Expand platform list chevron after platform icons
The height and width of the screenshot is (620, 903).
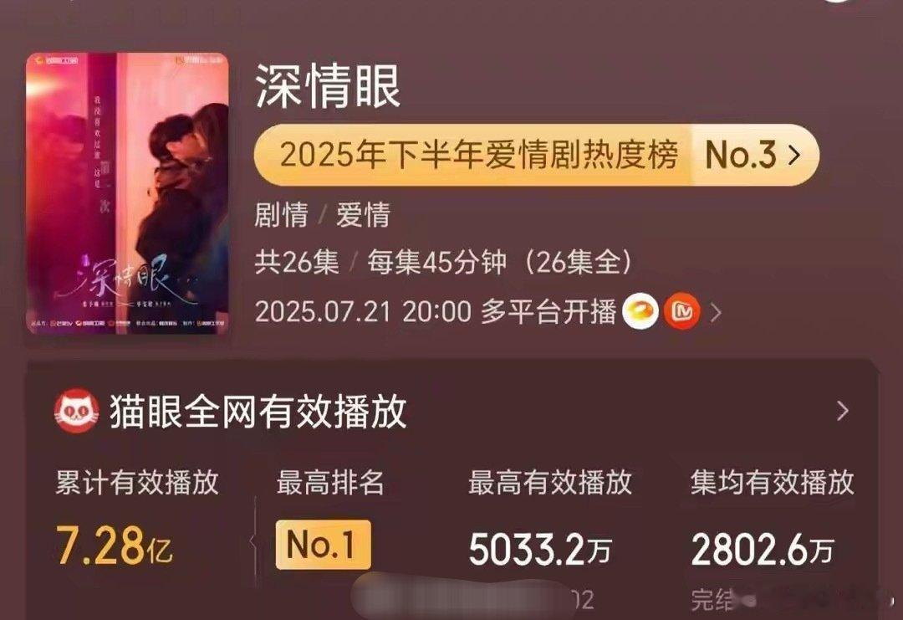(x=716, y=313)
